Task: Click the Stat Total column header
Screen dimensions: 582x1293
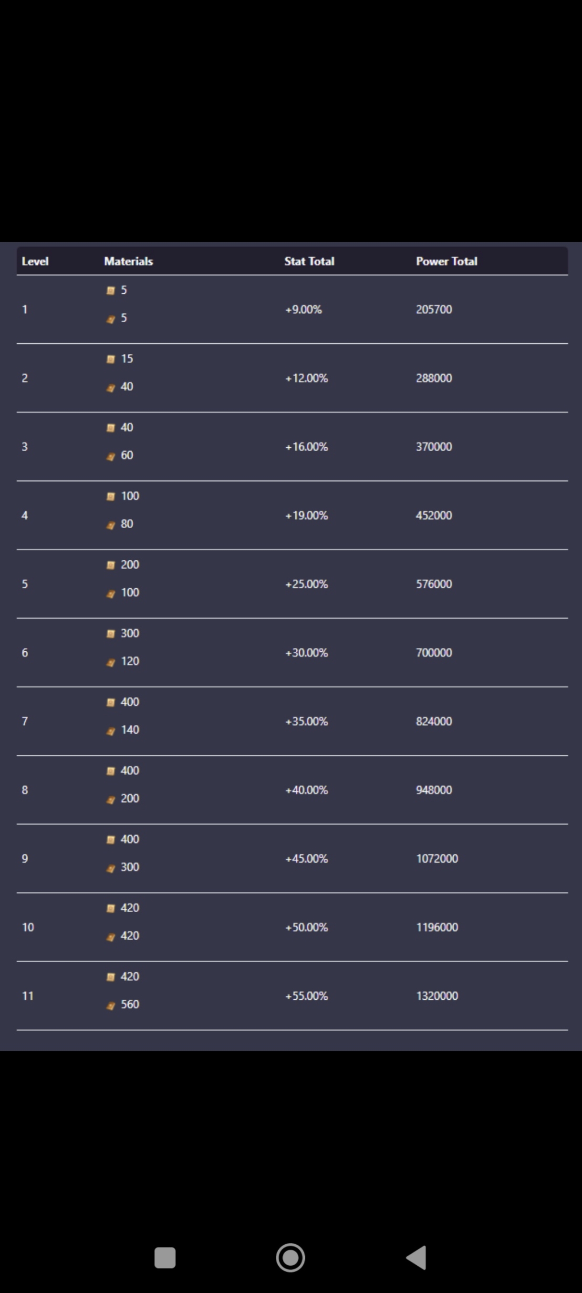Action: pyautogui.click(x=309, y=261)
